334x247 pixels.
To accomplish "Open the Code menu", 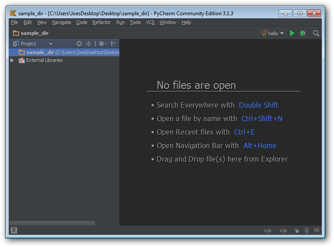I will 82,22.
